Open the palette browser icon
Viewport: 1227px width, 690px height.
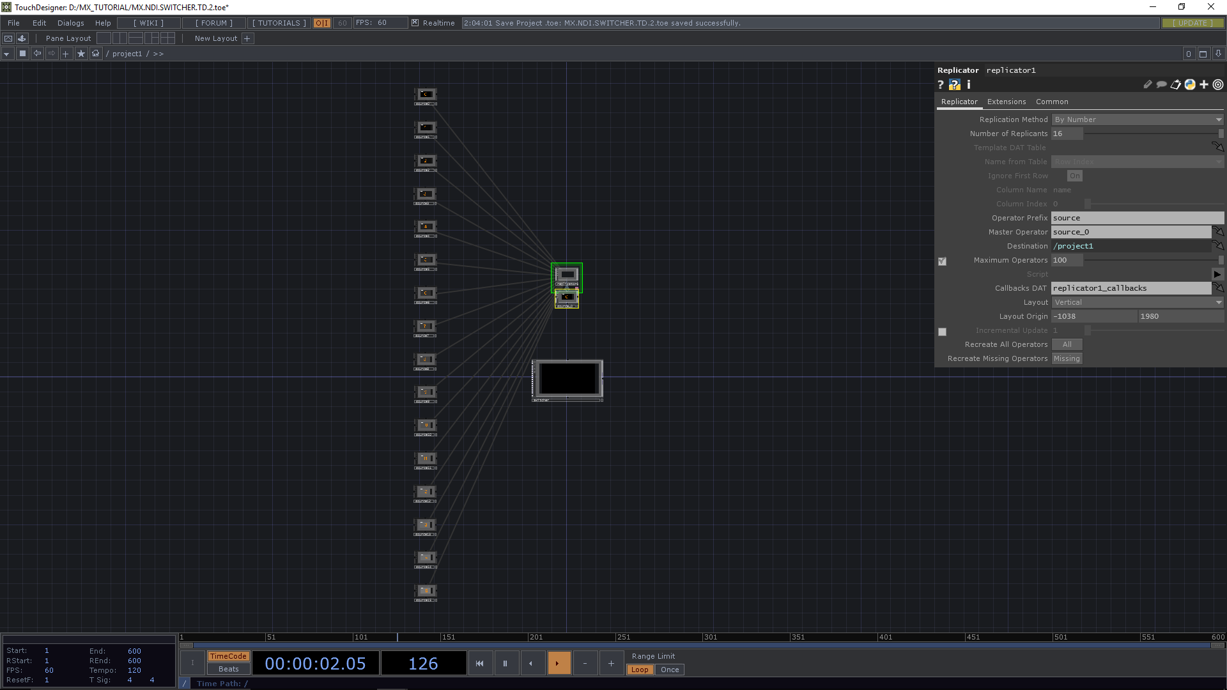coord(22,38)
